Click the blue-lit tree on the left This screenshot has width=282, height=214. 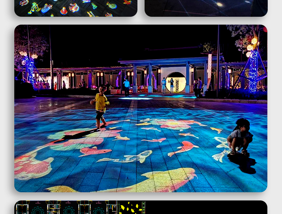[x=29, y=69]
